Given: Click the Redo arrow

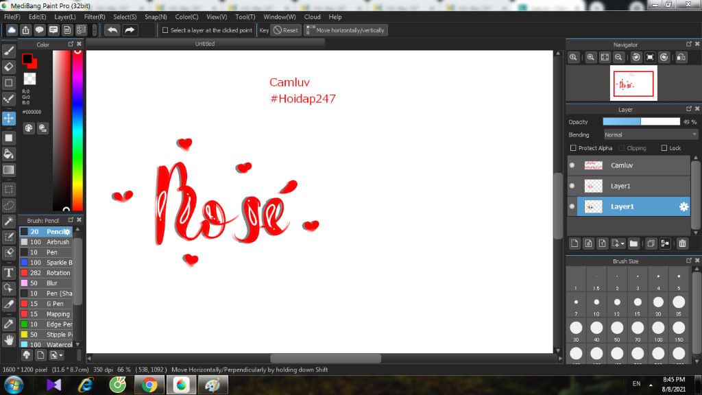Looking at the screenshot, I should pyautogui.click(x=130, y=30).
